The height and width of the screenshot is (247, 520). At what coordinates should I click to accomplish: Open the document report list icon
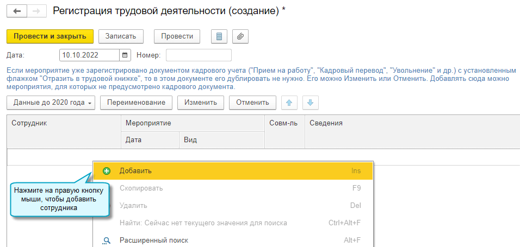pos(219,36)
